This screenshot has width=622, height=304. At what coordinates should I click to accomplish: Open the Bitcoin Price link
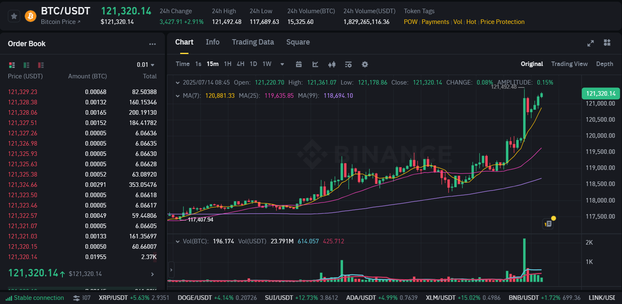click(61, 22)
